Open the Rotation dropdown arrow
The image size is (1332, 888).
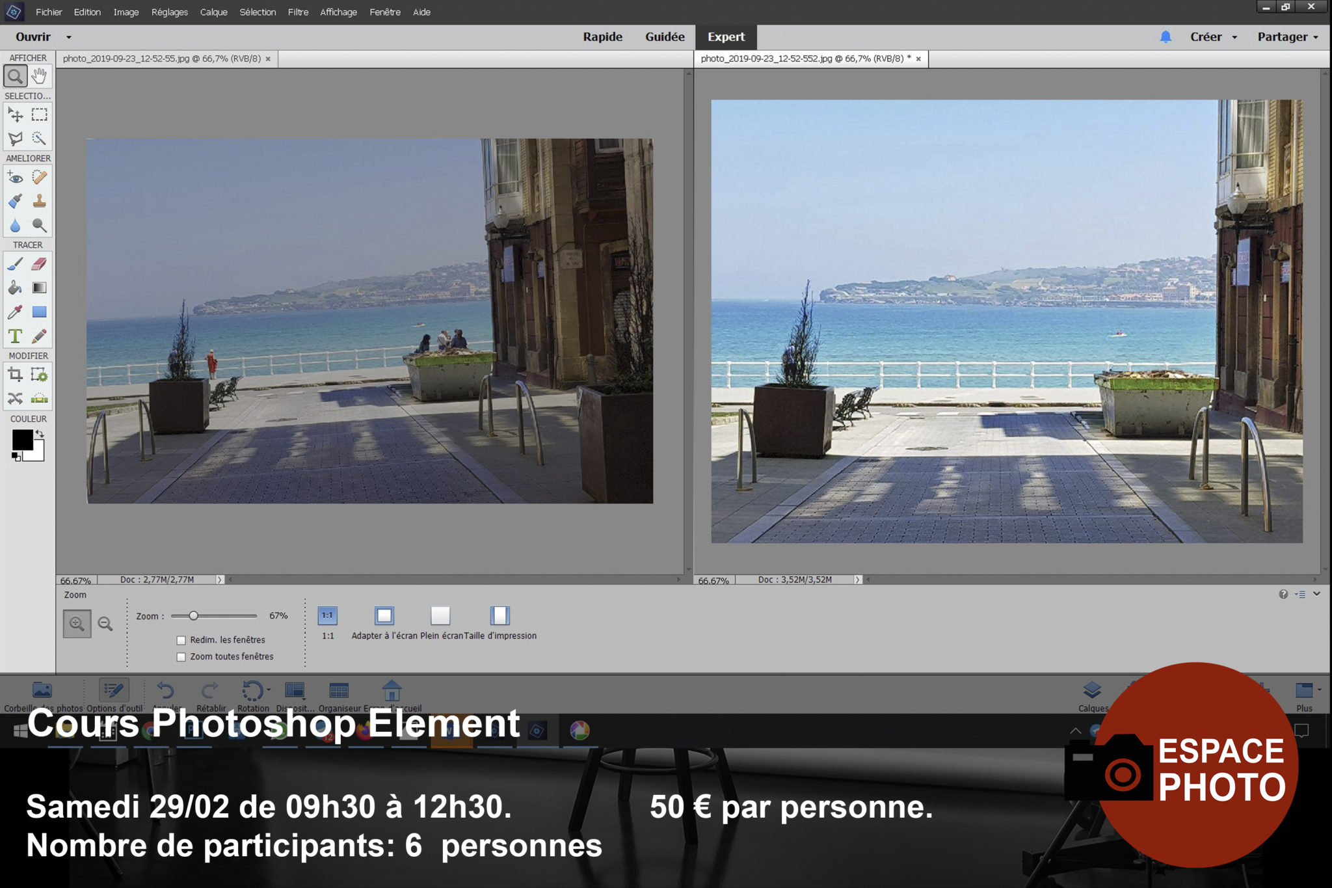tap(269, 690)
